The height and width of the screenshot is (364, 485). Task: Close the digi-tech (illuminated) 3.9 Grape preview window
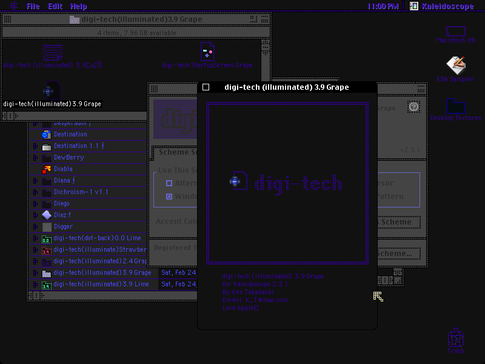tap(206, 87)
